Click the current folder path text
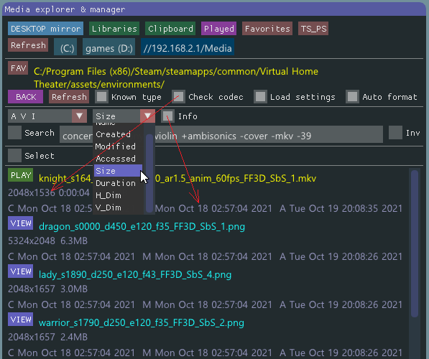429x359 pixels. pos(176,78)
